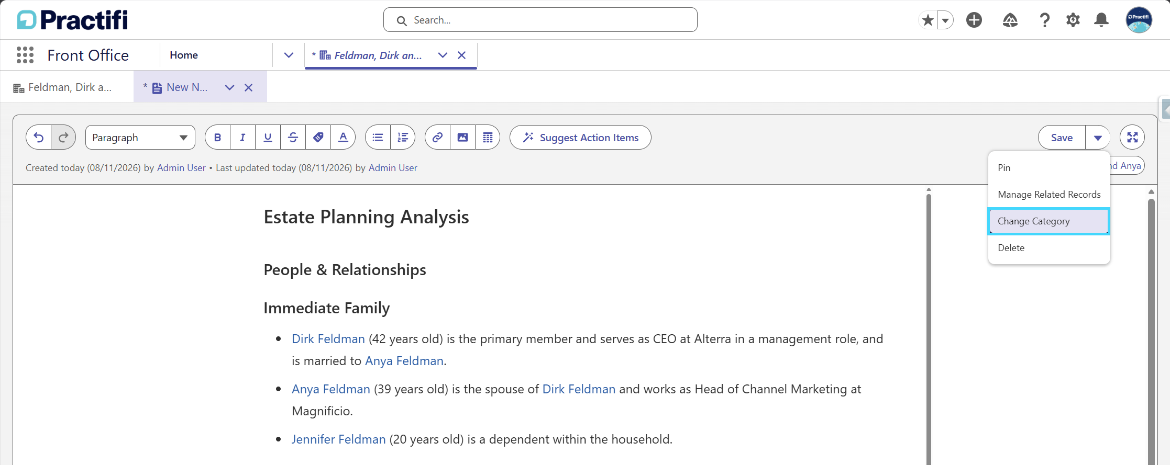The width and height of the screenshot is (1170, 465).
Task: Click the Undo arrow icon
Action: tap(39, 138)
